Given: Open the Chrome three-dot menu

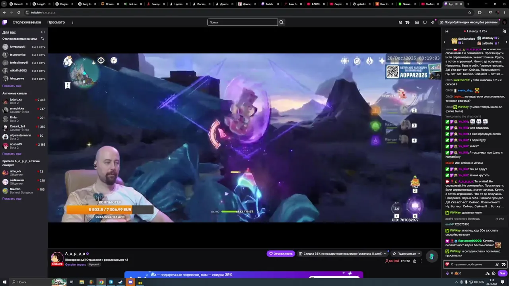Looking at the screenshot, I should coord(505,12).
